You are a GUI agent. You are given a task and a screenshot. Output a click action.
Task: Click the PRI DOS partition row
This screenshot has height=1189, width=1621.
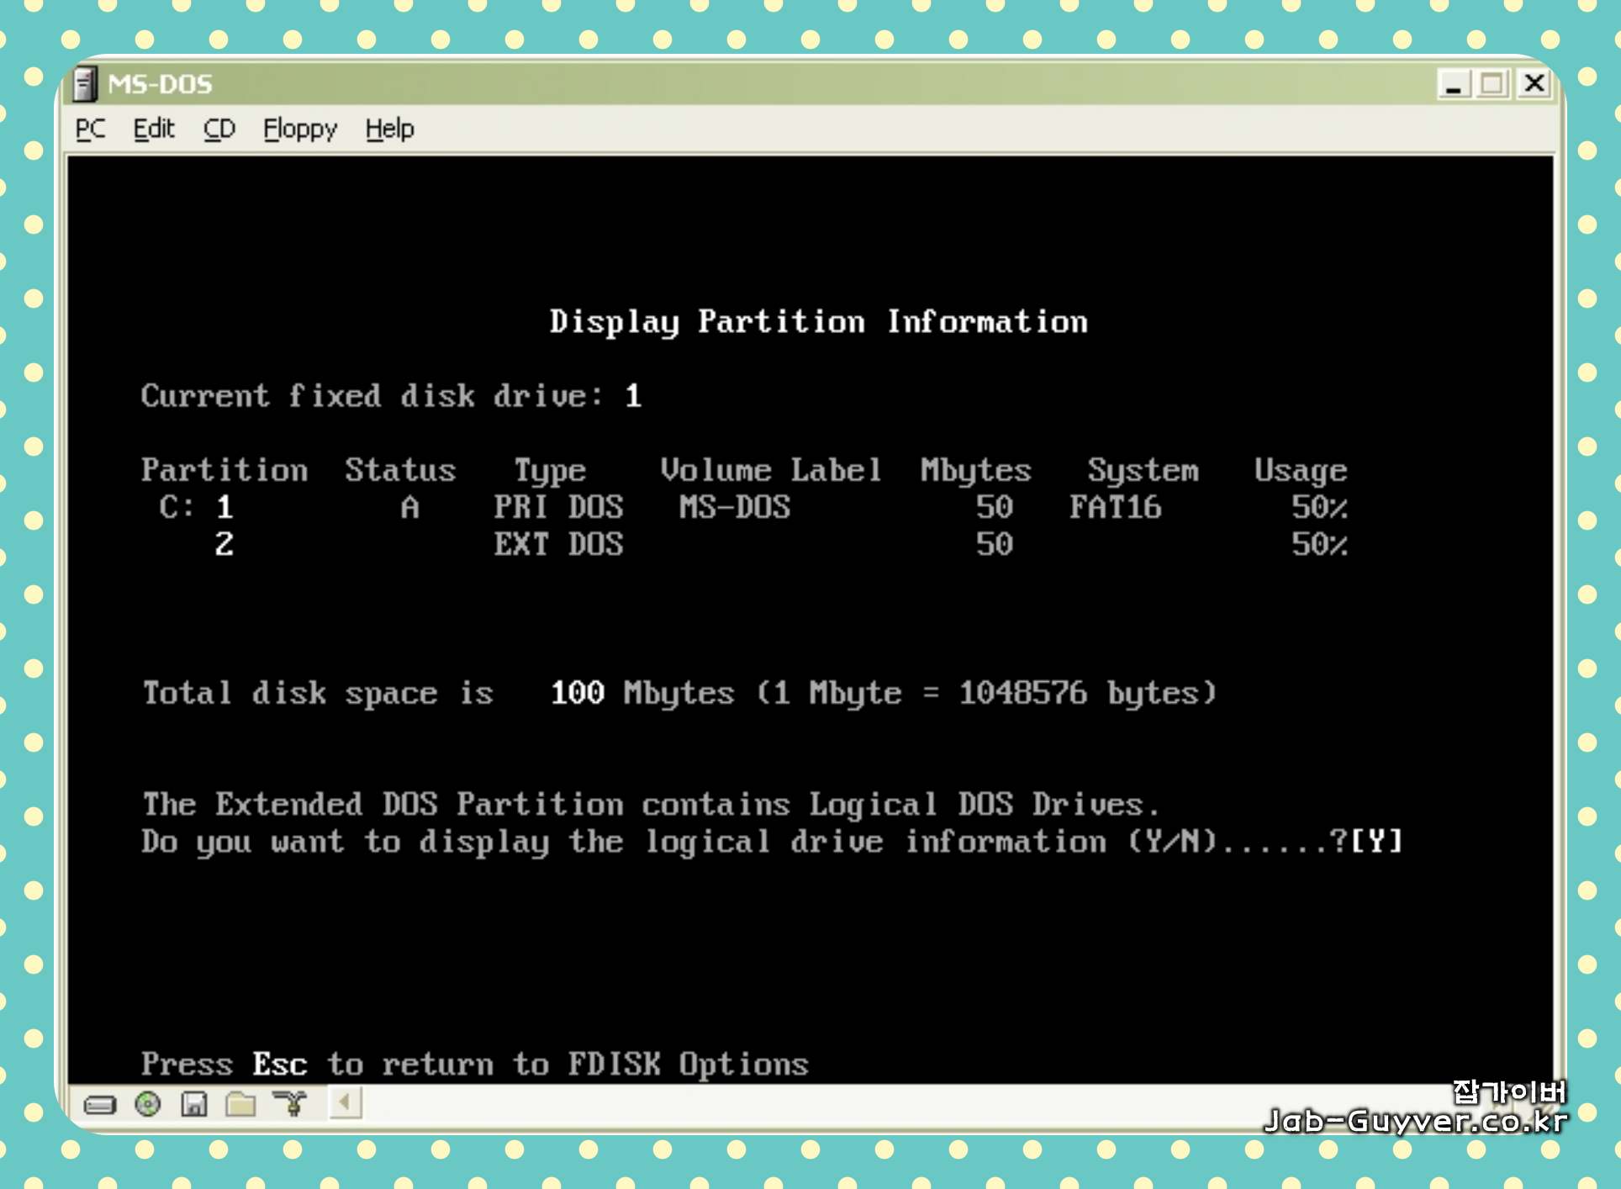[558, 507]
